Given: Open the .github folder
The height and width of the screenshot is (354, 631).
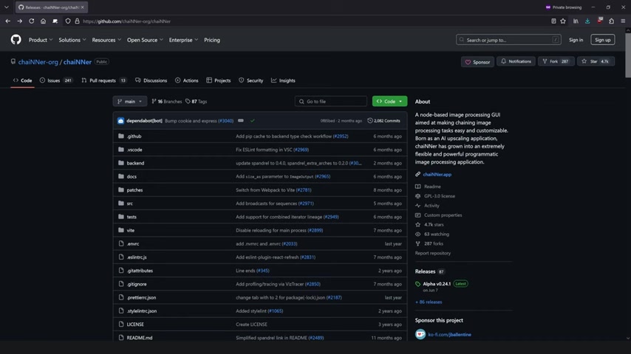Looking at the screenshot, I should pos(134,136).
